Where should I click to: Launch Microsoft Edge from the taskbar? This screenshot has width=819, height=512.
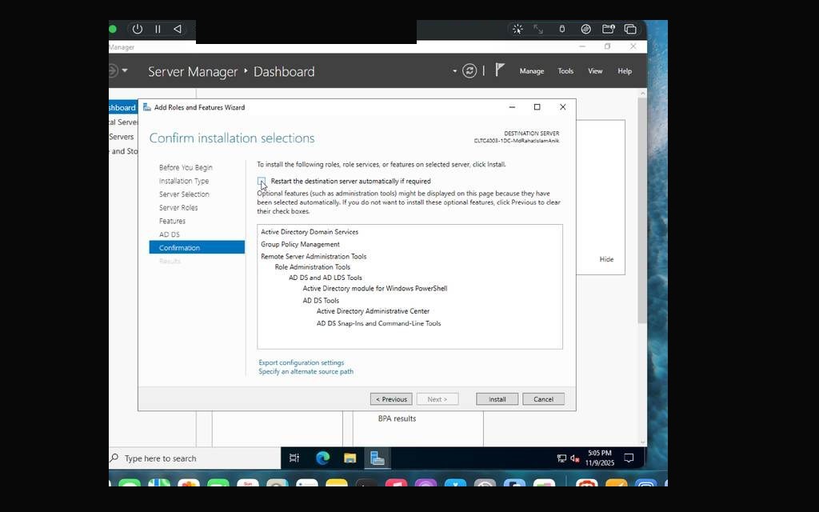coord(323,458)
